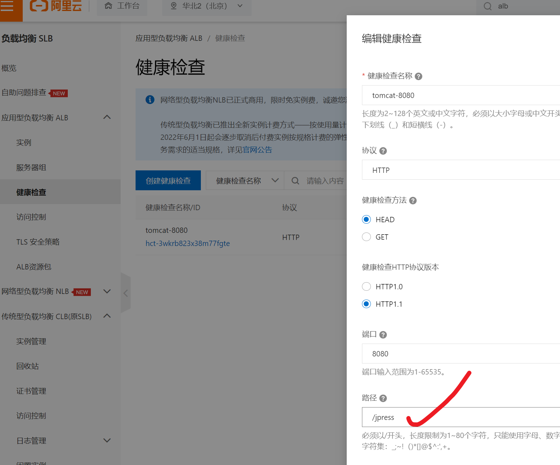Go to 访问控制 under ALB
The height and width of the screenshot is (465, 560).
point(31,217)
